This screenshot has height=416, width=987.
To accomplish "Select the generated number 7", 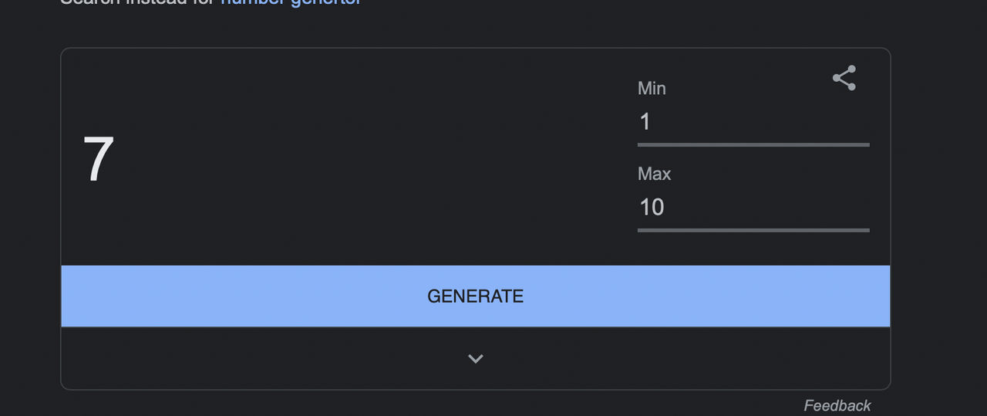I will point(99,160).
